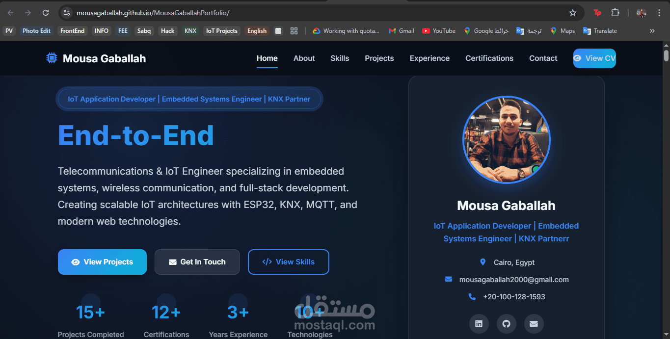
Task: Click the View Projects button
Action: pyautogui.click(x=102, y=262)
